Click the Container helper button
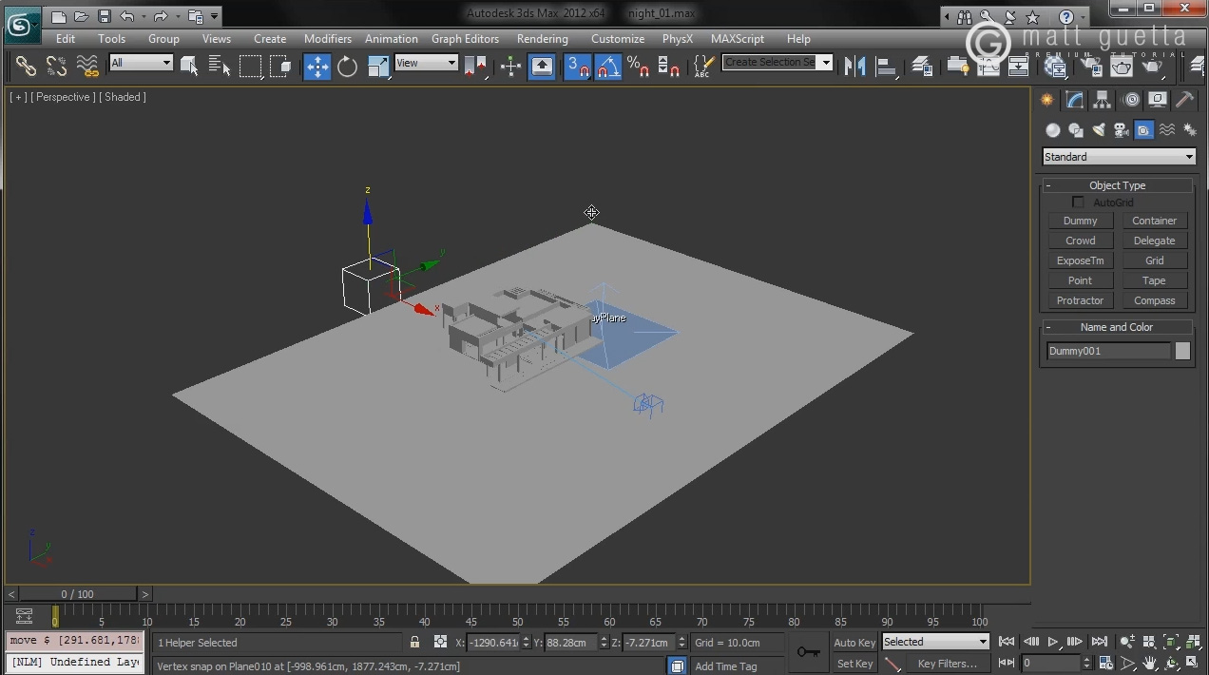Image resolution: width=1209 pixels, height=675 pixels. point(1155,221)
